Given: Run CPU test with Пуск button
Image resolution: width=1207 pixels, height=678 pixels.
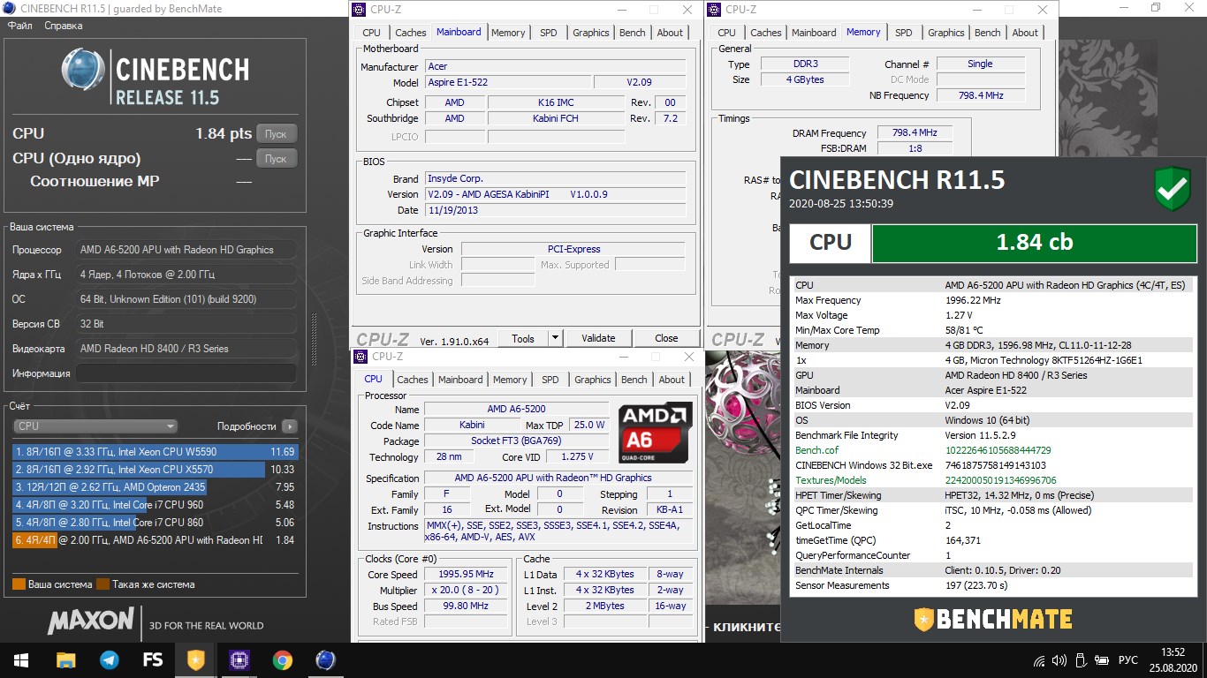Looking at the screenshot, I should pyautogui.click(x=276, y=134).
